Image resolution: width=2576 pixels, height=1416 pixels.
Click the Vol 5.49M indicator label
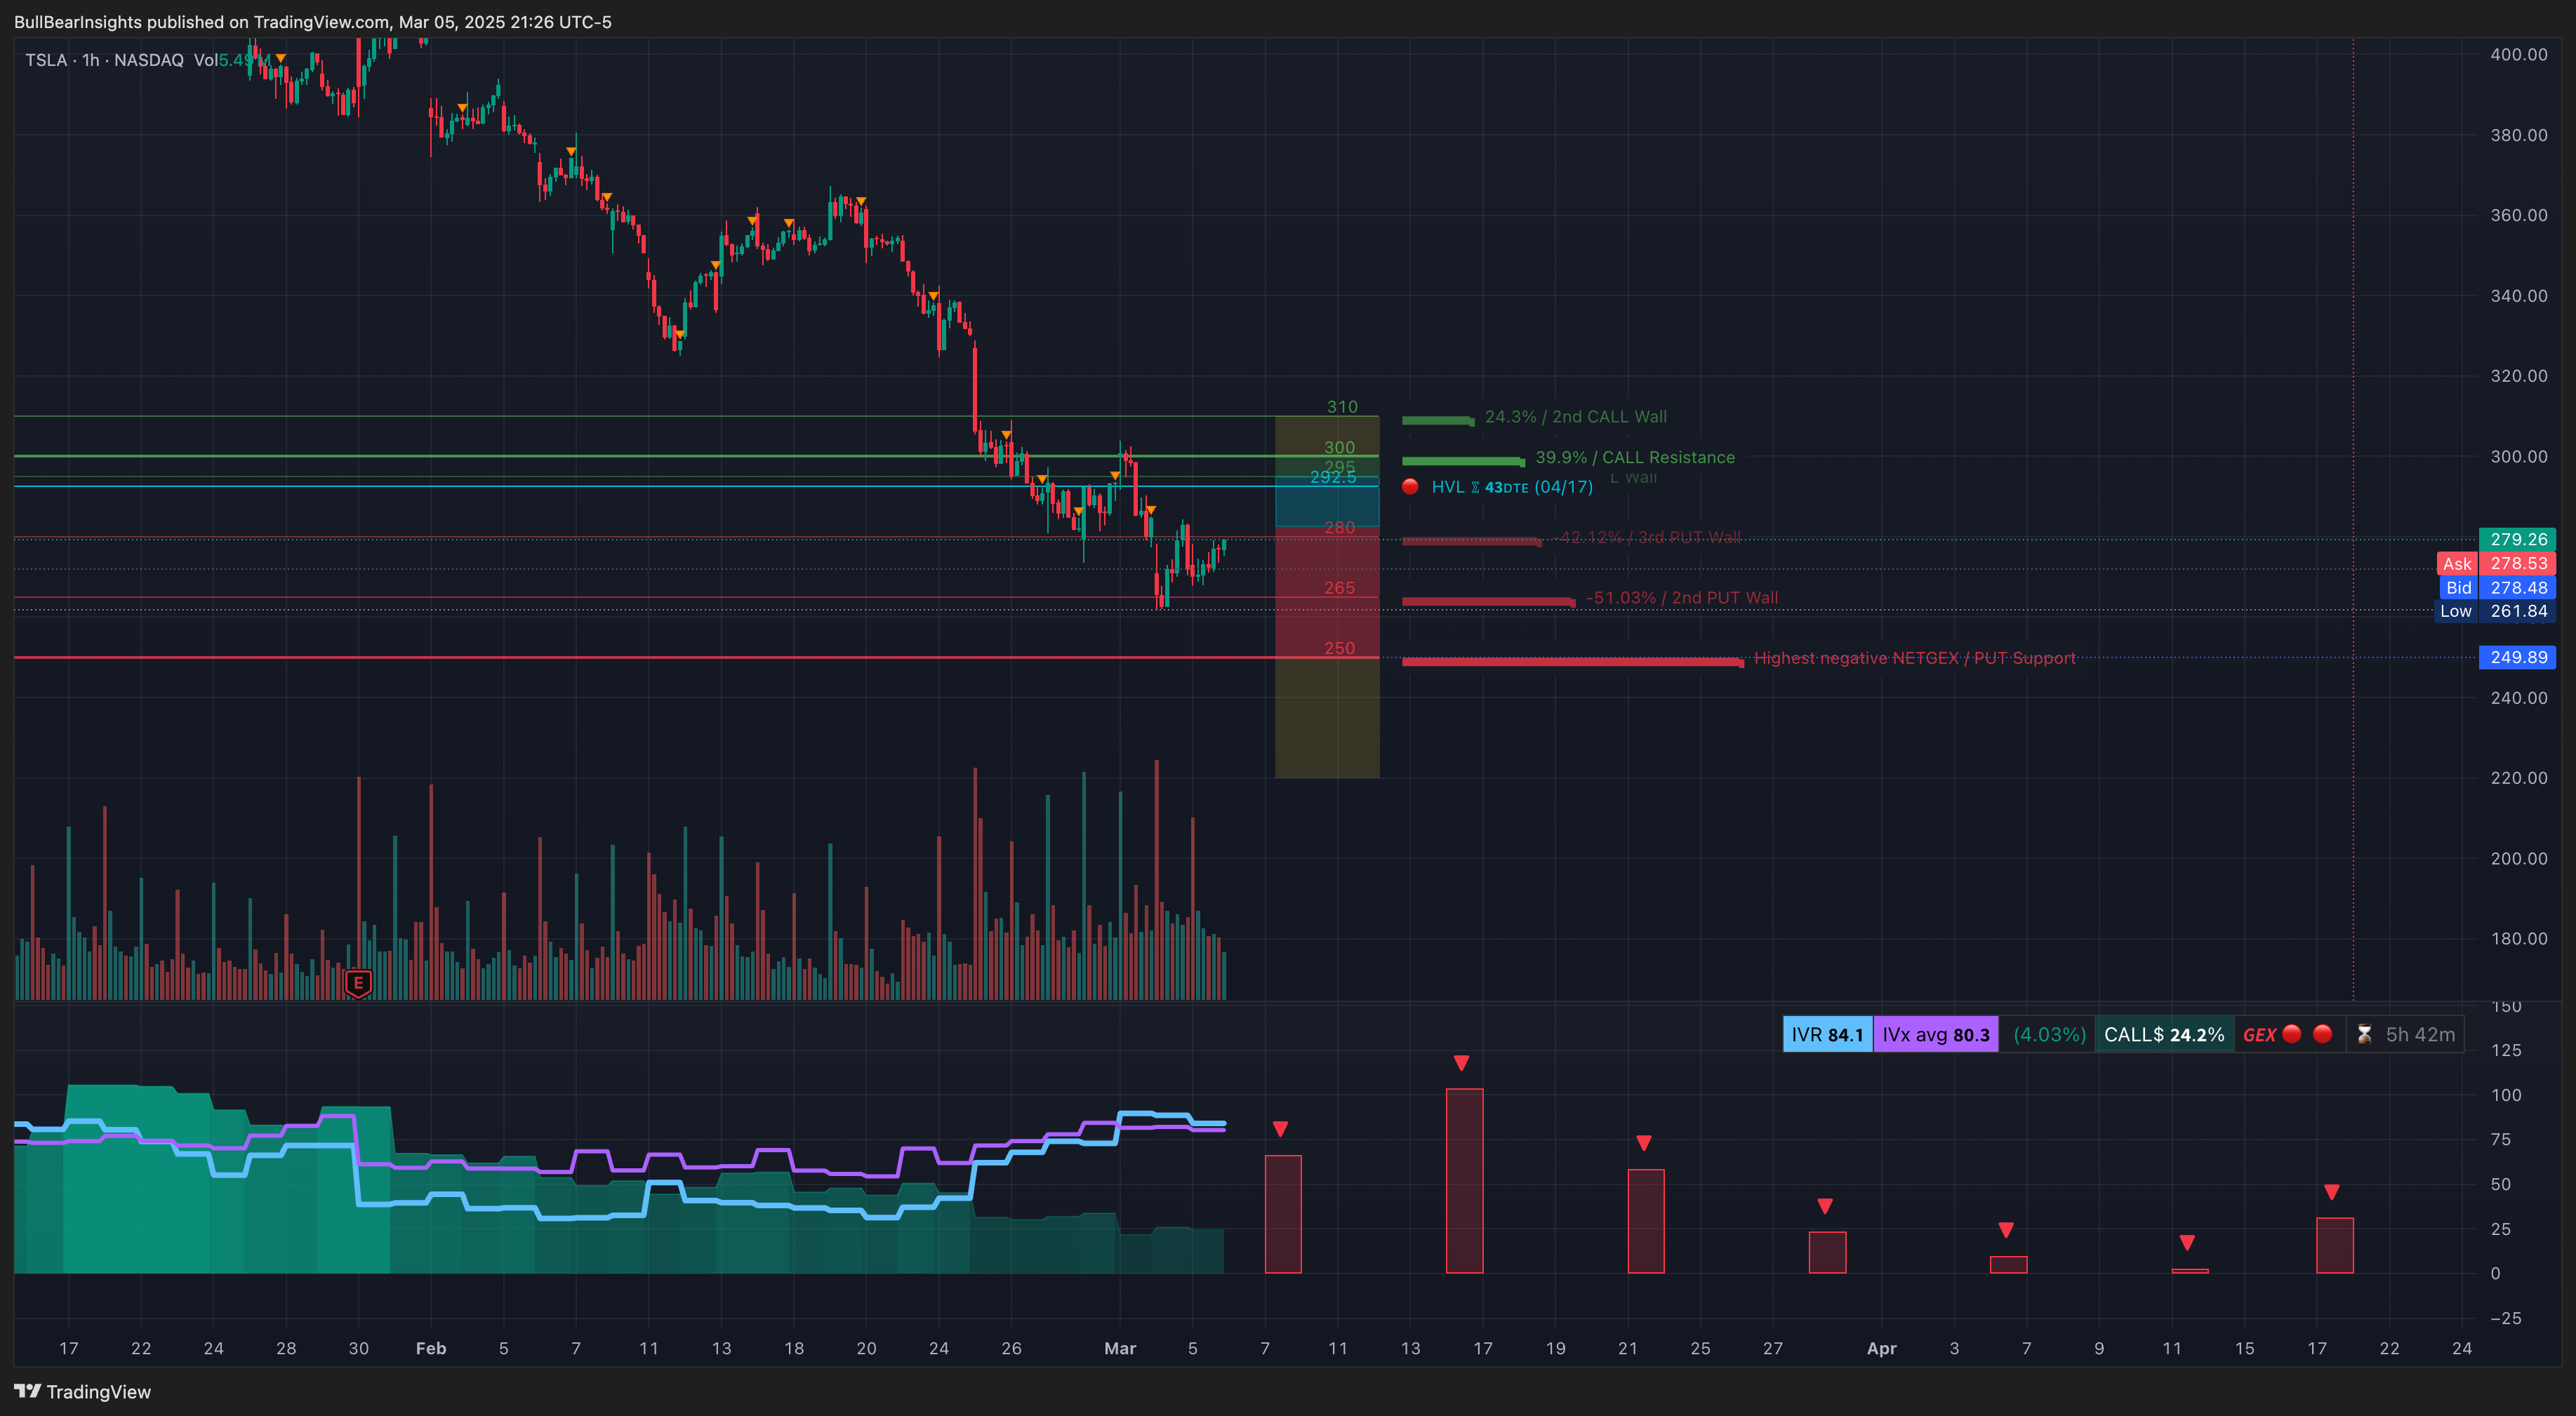(x=231, y=60)
